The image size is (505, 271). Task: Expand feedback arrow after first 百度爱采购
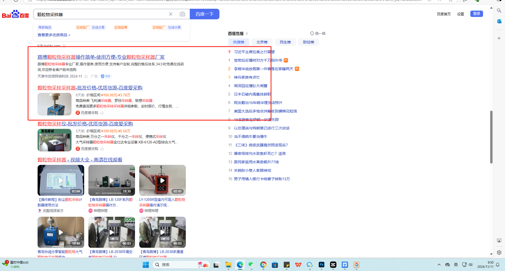click(x=102, y=113)
